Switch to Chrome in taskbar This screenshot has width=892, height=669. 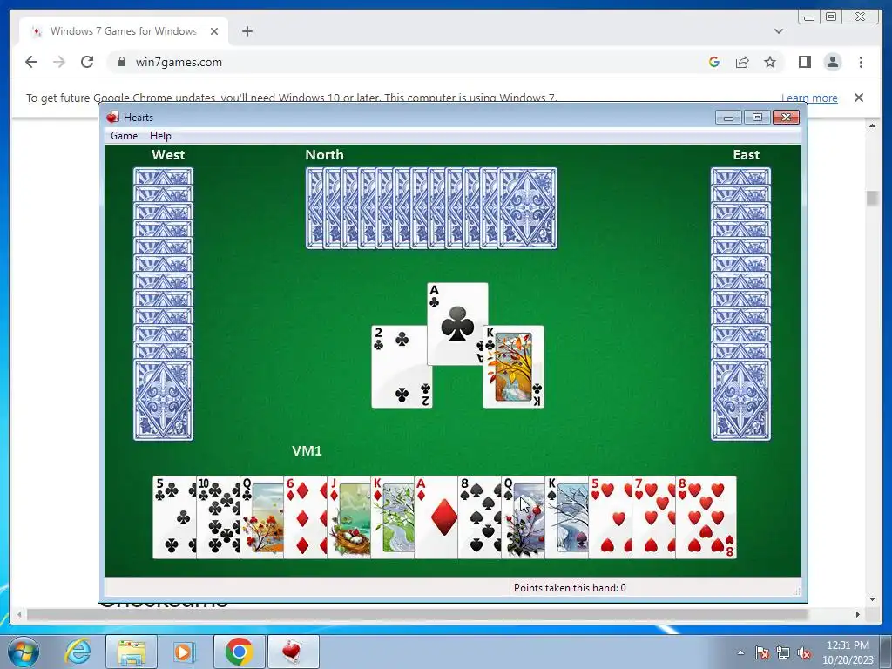[x=239, y=652]
